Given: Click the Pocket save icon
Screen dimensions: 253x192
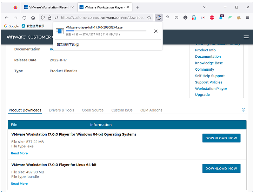Looking at the screenshot, I should (177, 18).
